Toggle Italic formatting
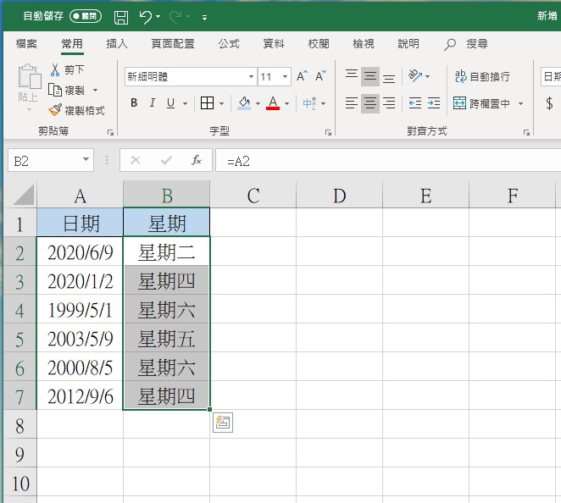 click(153, 103)
